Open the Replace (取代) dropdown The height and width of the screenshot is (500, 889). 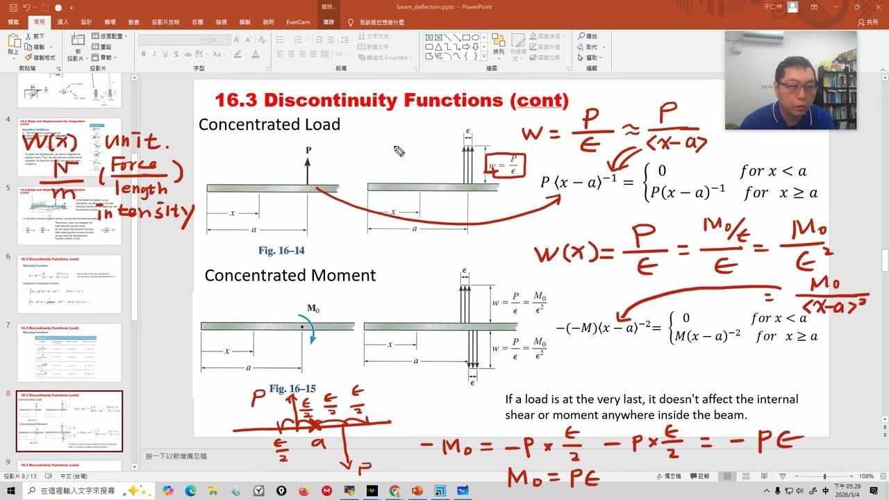pos(590,47)
